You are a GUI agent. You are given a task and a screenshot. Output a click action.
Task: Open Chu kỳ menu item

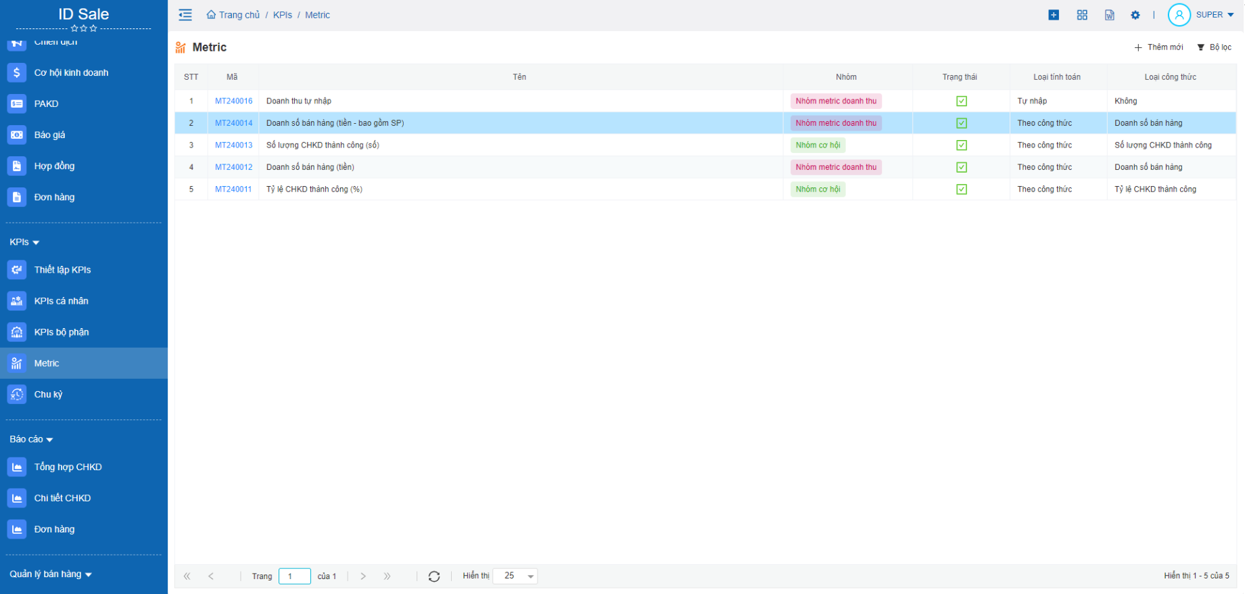[x=84, y=394]
